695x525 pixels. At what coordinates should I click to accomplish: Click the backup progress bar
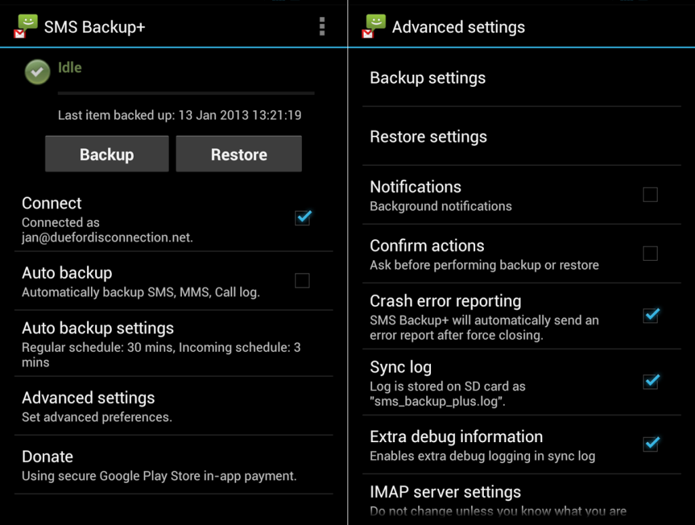[x=186, y=93]
